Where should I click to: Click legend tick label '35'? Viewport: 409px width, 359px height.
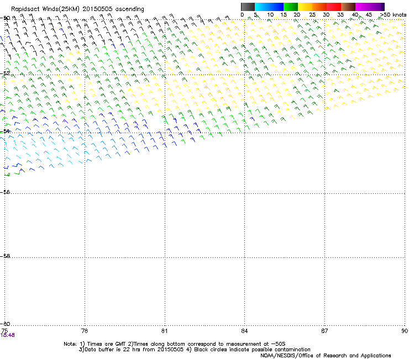340,14
